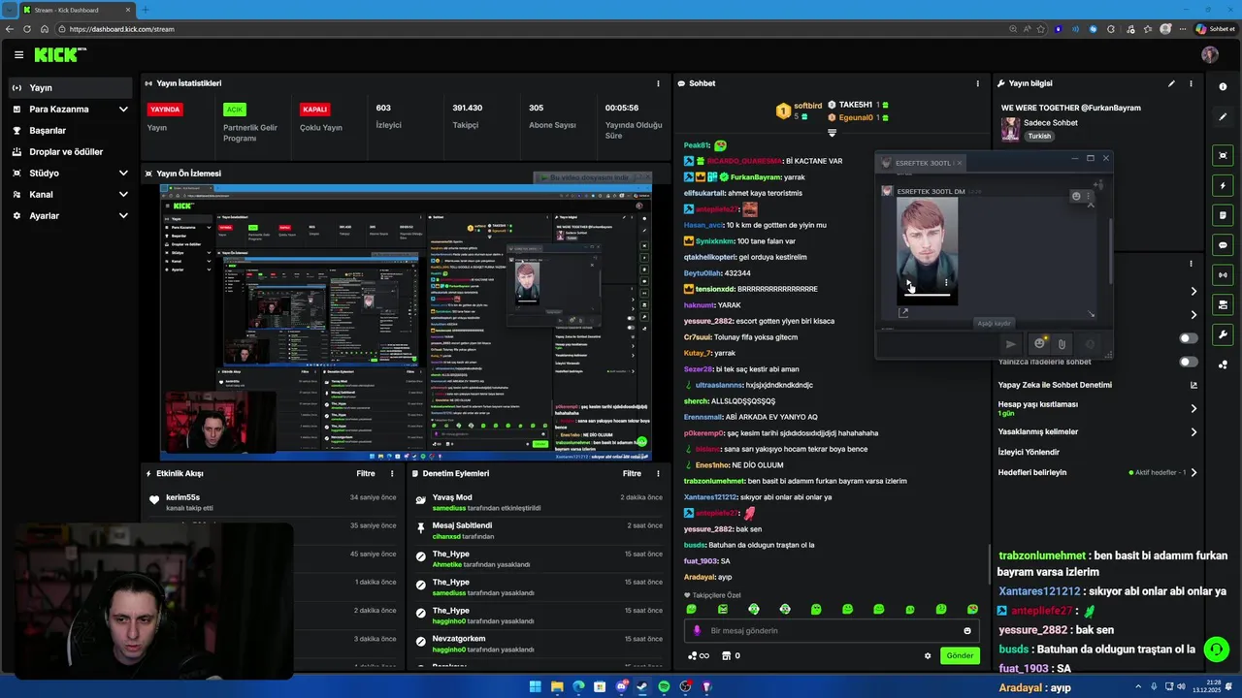This screenshot has width=1242, height=698.
Task: Open the emoji picker in the message box
Action: (x=967, y=631)
